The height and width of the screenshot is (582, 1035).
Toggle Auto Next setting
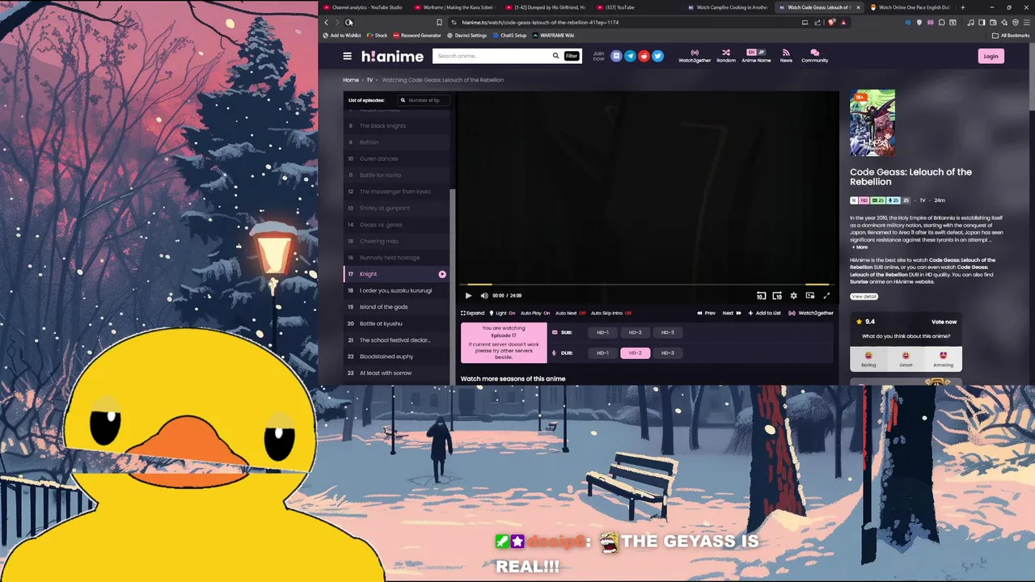[571, 313]
